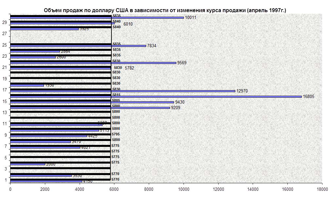Click the chart title about dollar sales volume
The height and width of the screenshot is (198, 330).
[165, 10]
